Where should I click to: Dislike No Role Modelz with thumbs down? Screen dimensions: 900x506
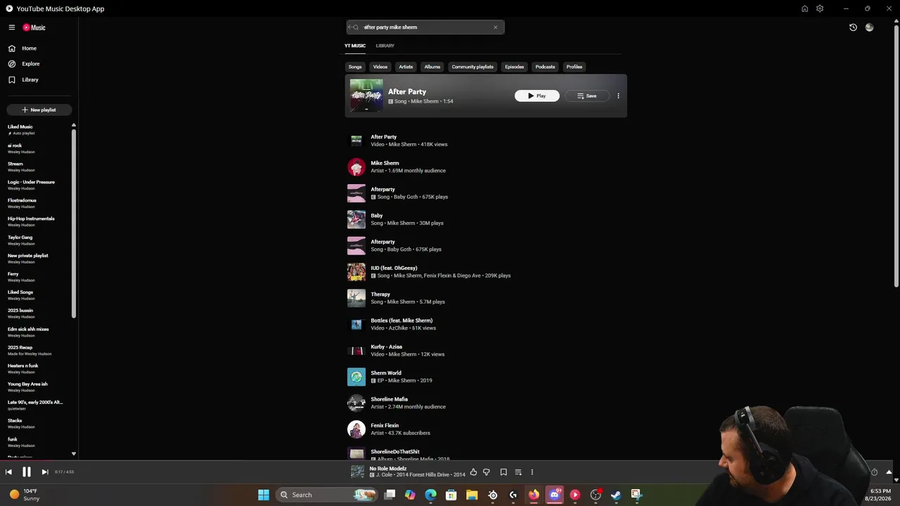tap(487, 472)
